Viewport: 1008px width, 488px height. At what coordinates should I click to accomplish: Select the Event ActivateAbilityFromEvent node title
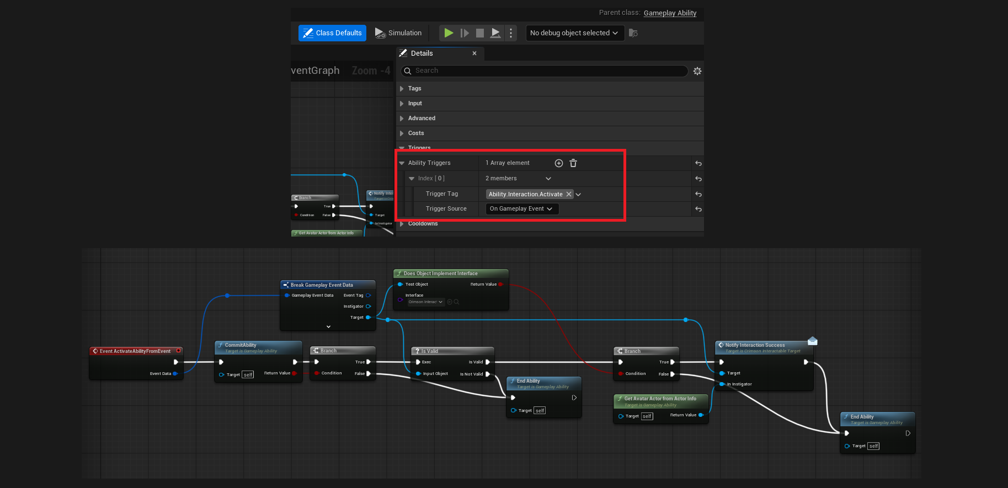click(x=135, y=351)
